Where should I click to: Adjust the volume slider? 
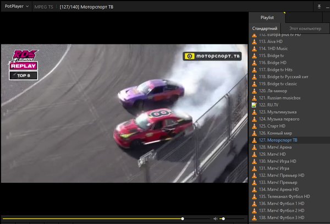coord(231,218)
